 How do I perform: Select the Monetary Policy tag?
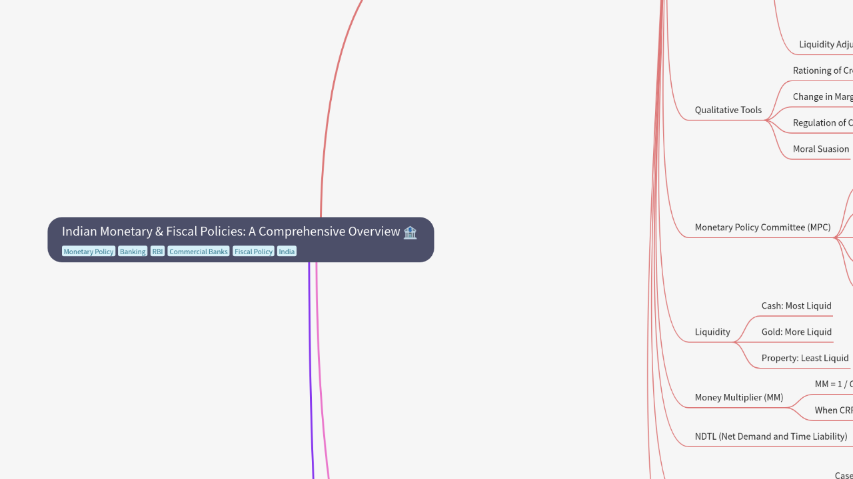click(89, 251)
